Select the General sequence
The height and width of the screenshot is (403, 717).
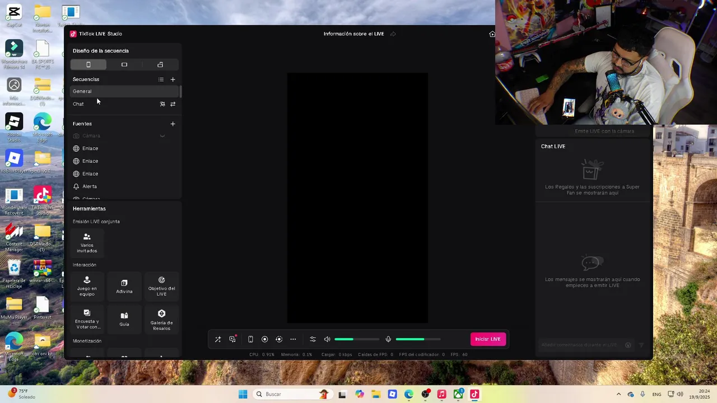click(x=124, y=91)
